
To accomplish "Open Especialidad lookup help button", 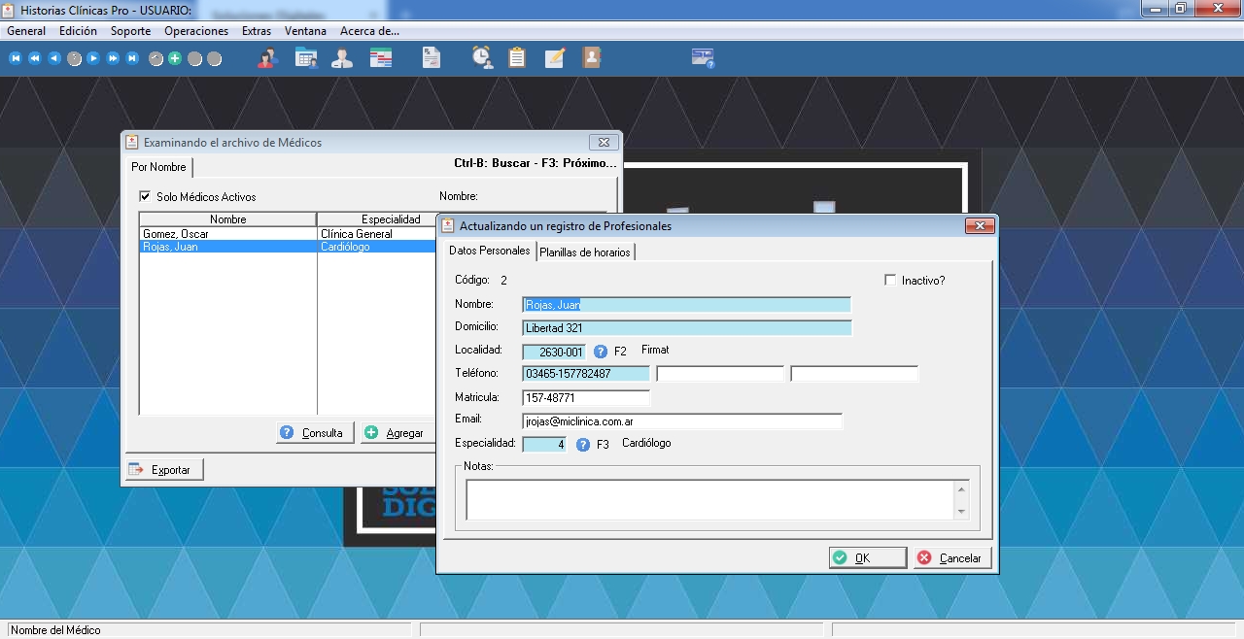I will (x=583, y=445).
